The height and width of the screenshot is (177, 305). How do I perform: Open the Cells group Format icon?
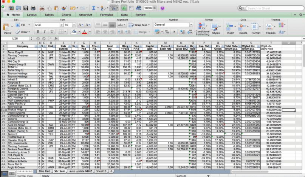pos(254,27)
